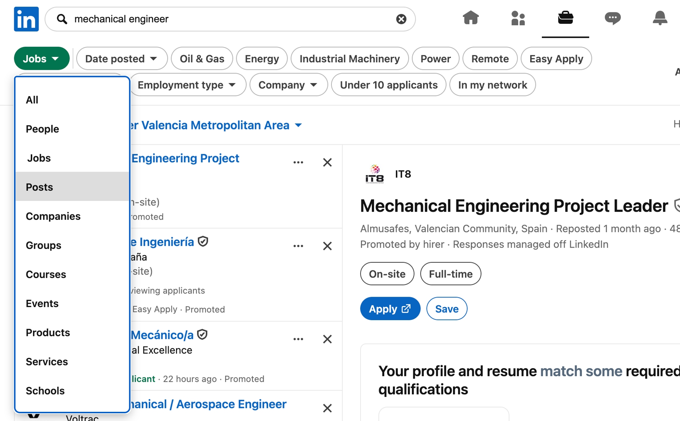Open the My Network people icon
The height and width of the screenshot is (421, 680).
pyautogui.click(x=518, y=18)
